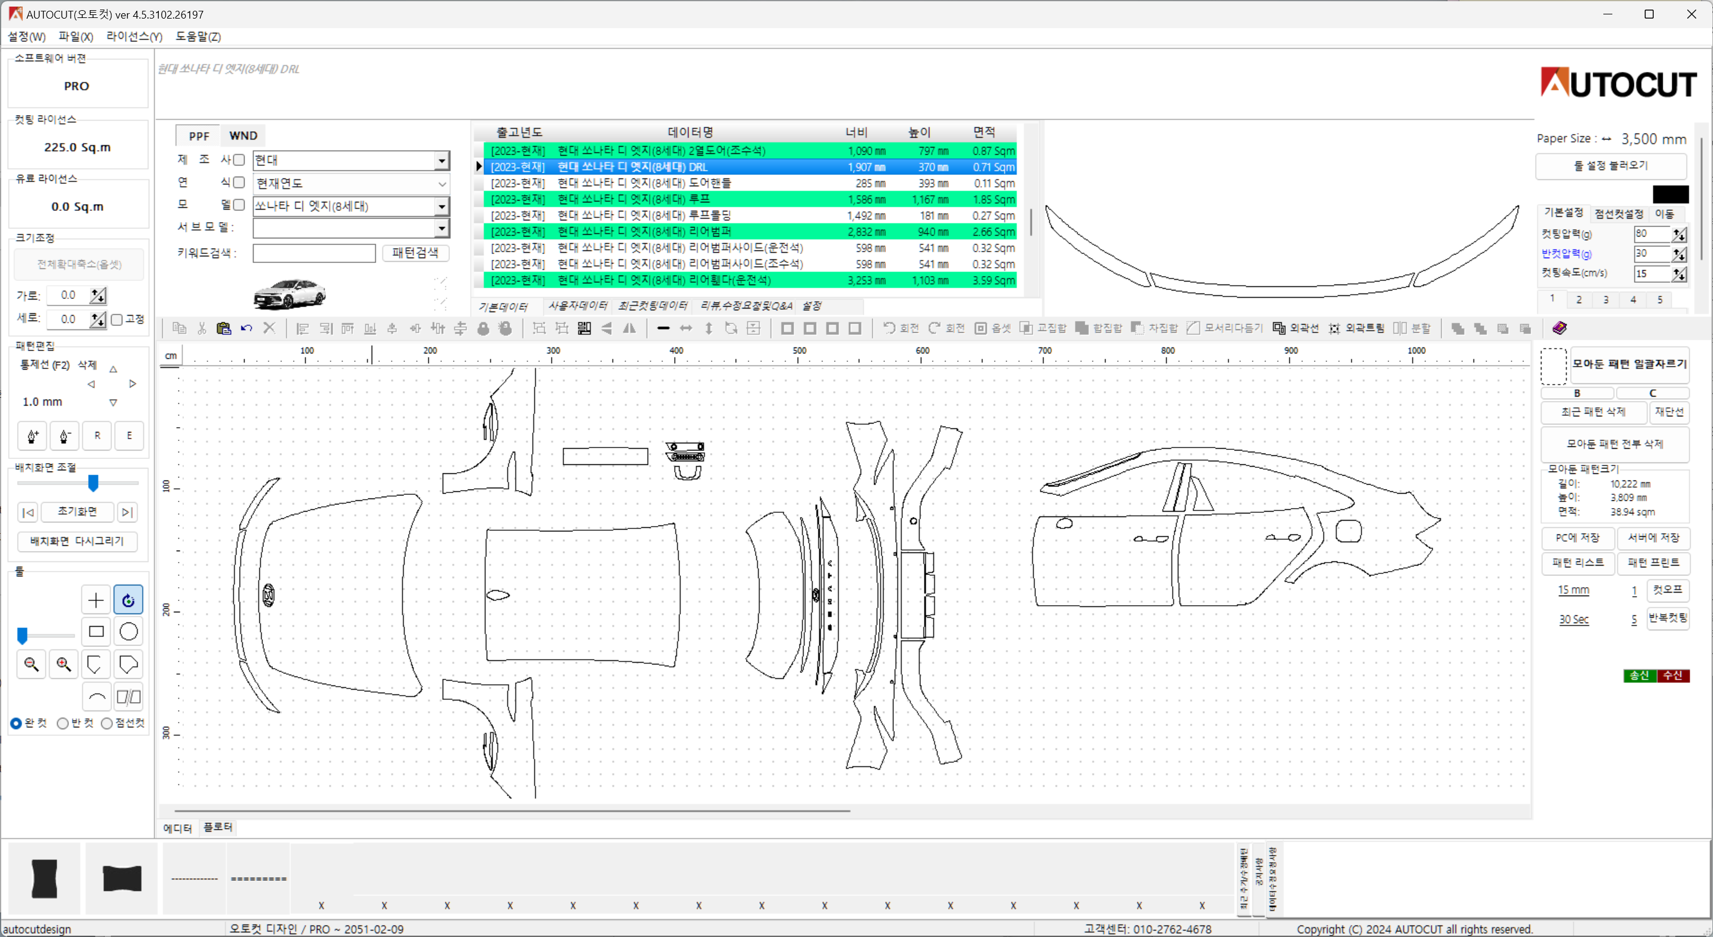Click the zoom in magnifier

click(63, 664)
